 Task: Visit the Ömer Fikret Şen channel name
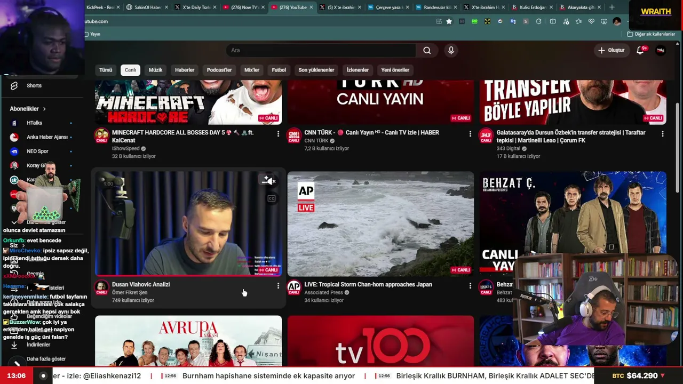[130, 292]
